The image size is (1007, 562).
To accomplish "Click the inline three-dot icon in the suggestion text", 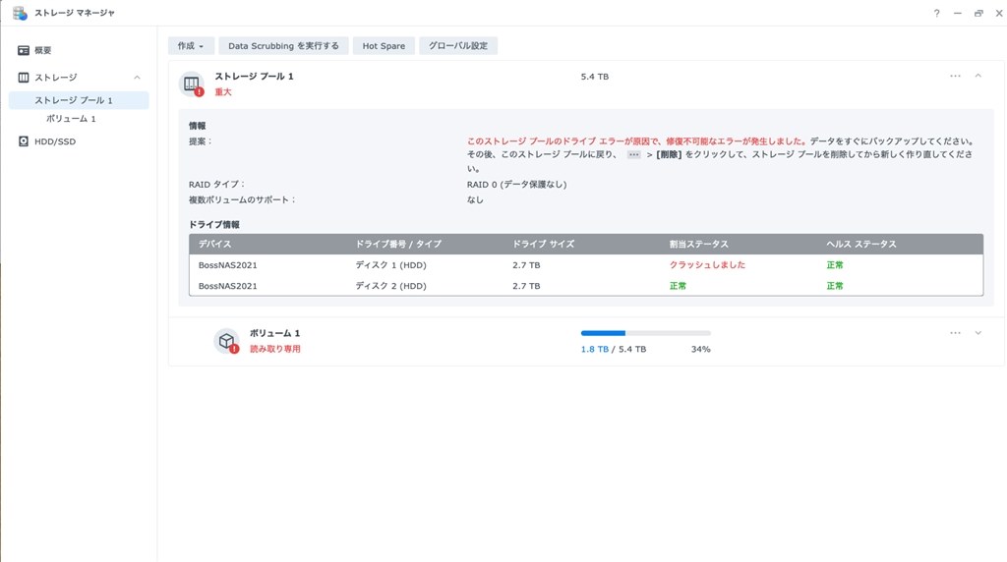I will click(x=634, y=154).
